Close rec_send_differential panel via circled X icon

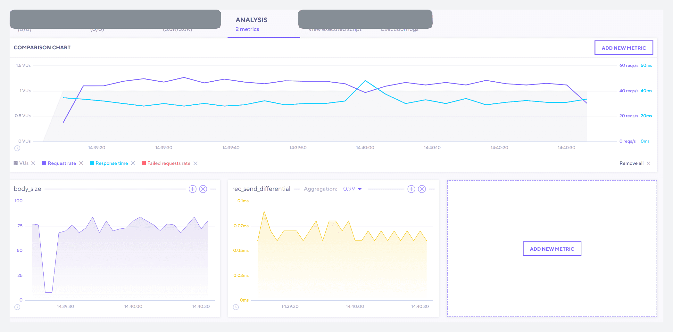pos(422,189)
